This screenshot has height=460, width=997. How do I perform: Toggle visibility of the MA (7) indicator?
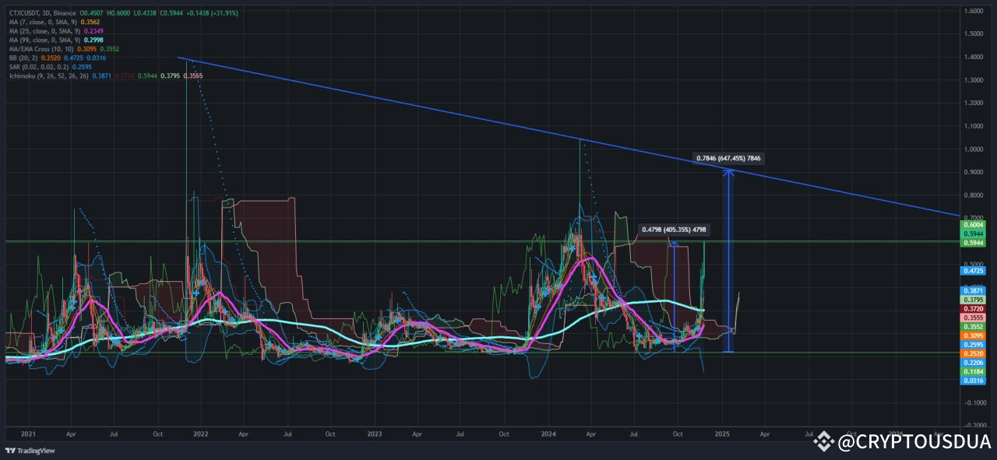point(43,23)
